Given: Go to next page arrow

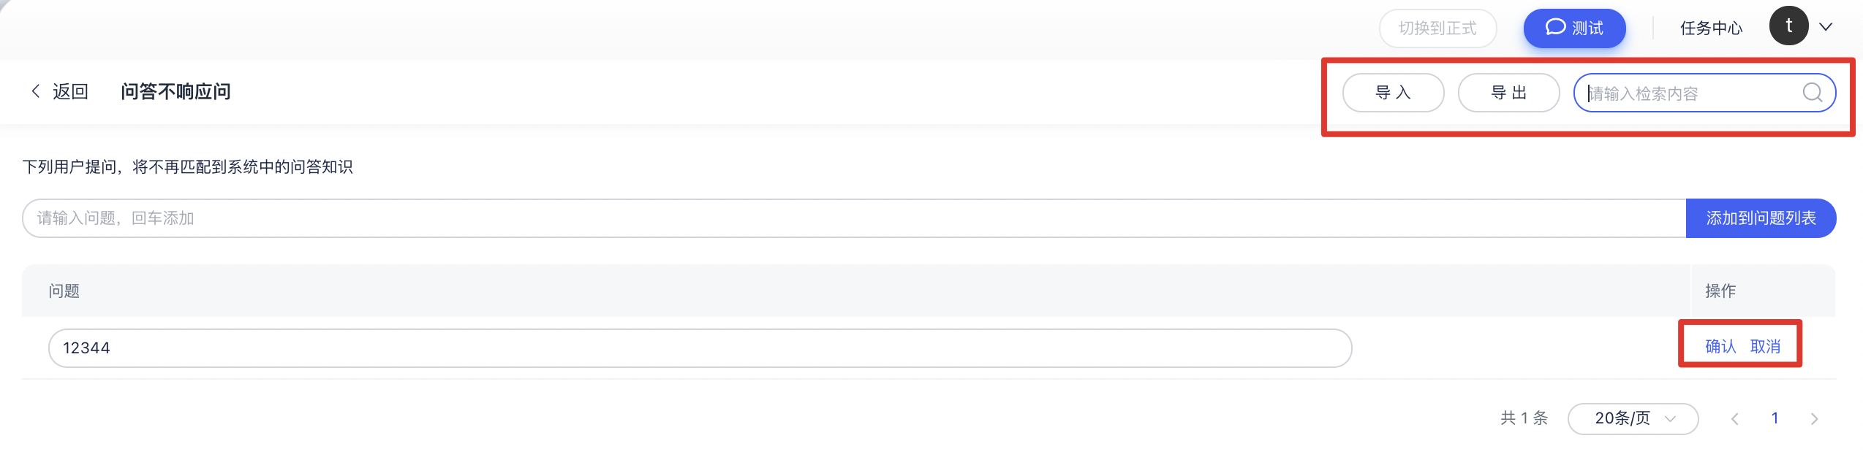Looking at the screenshot, I should [1814, 419].
